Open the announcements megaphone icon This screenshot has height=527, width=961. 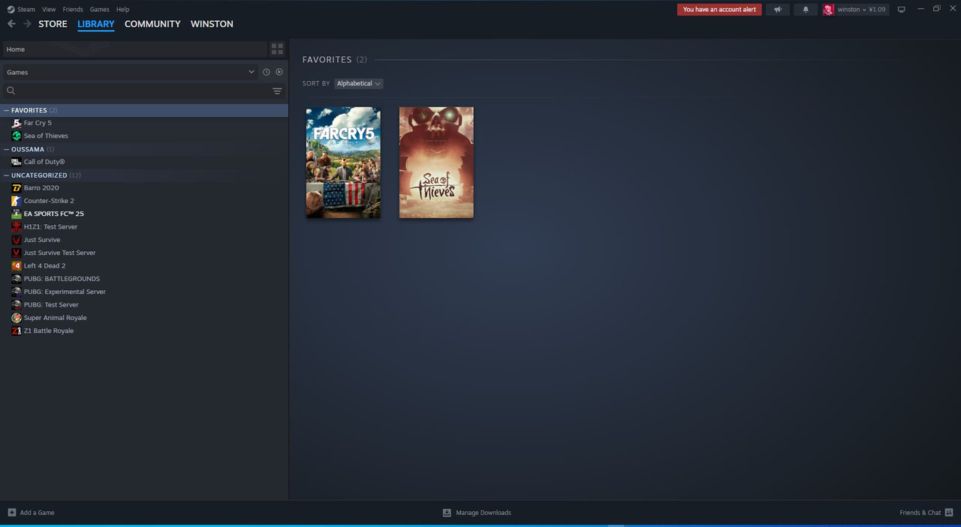click(778, 10)
